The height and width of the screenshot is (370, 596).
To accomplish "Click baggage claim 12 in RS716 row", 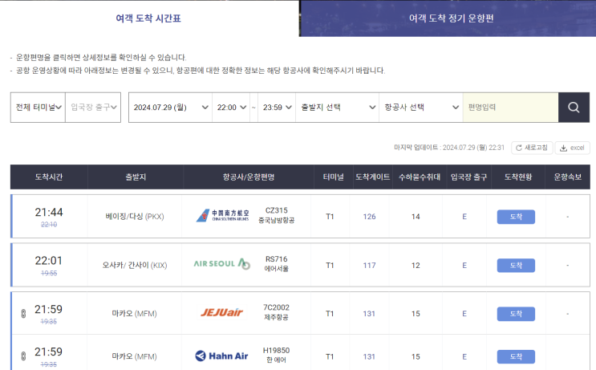I will (x=416, y=266).
